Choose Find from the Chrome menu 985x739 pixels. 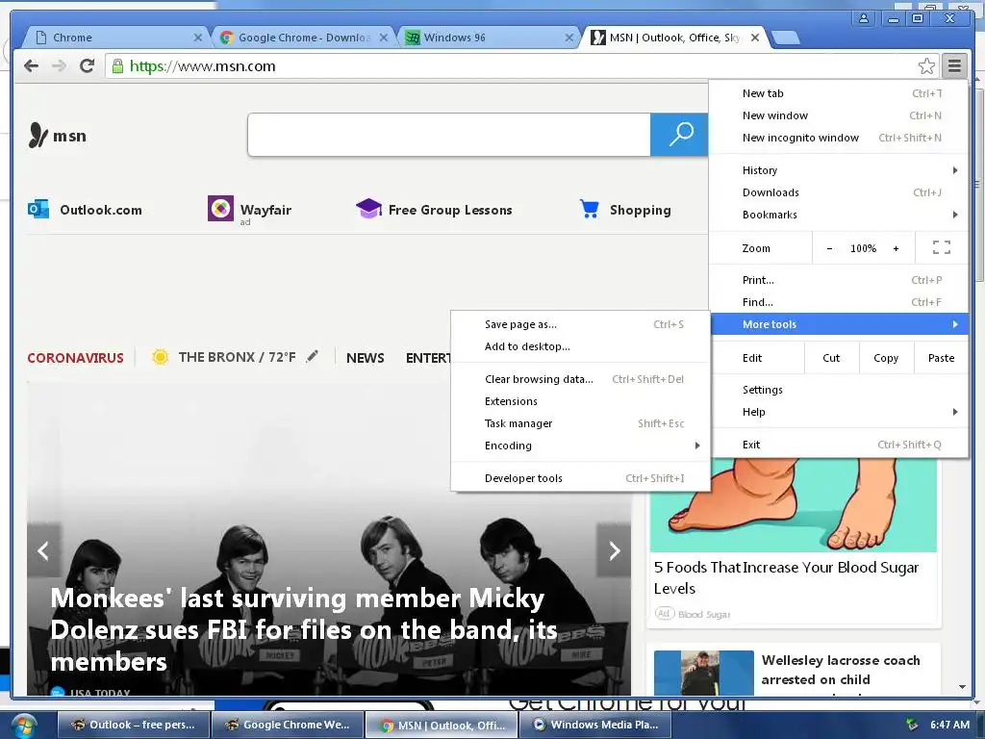839,301
